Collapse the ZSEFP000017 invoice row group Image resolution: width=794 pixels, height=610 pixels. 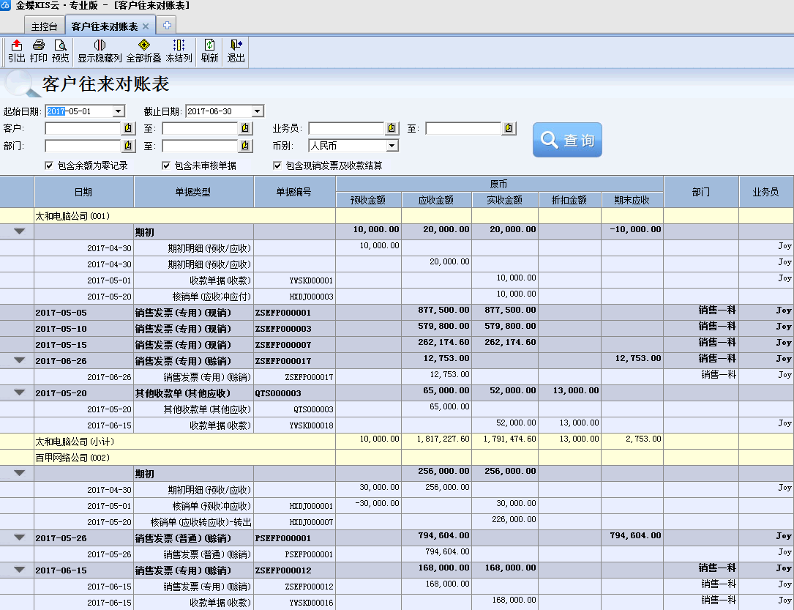pos(19,360)
